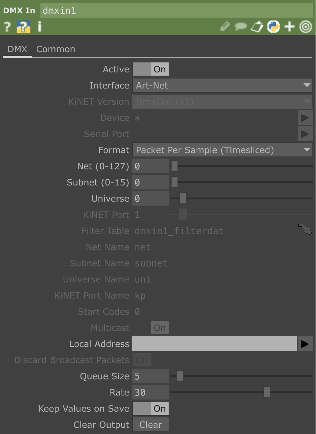Click the Rate value field
The height and width of the screenshot is (434, 316).
point(151,392)
